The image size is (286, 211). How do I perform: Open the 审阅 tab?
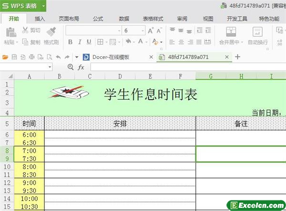pyautogui.click(x=182, y=19)
